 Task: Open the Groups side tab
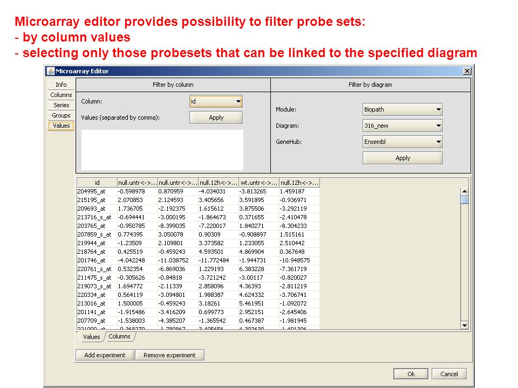[x=61, y=115]
